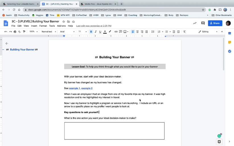This screenshot has width=234, height=146.
Task: Click the Undo icon in toolbar
Action: point(6,32)
